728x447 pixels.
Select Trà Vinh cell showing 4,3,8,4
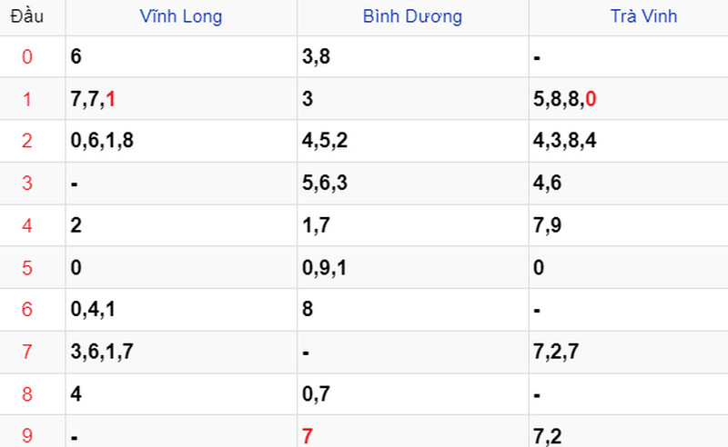(x=565, y=141)
